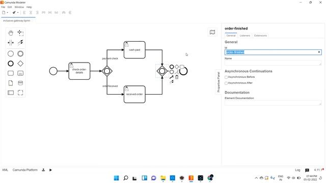The width and height of the screenshot is (326, 183).
Task: Collapse the Properties Panel side handle
Action: [x=219, y=82]
